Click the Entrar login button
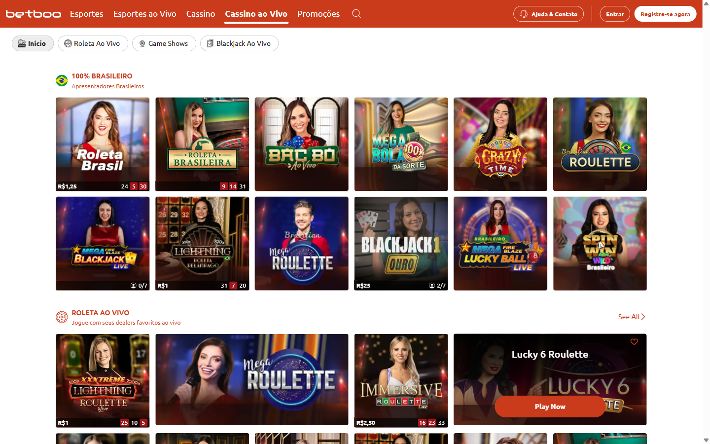The width and height of the screenshot is (710, 444). point(615,14)
